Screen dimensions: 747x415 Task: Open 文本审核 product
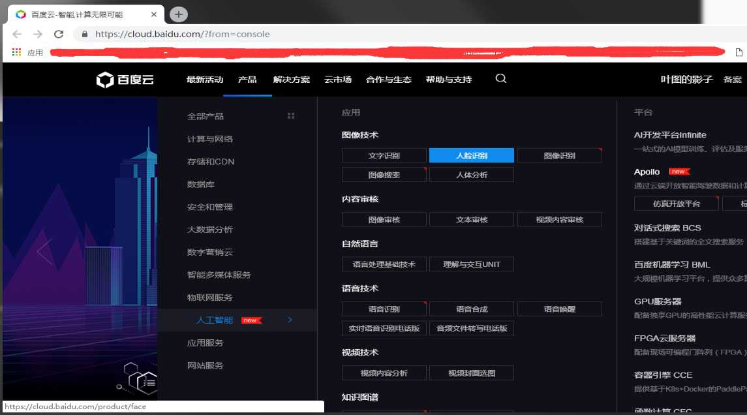point(472,220)
